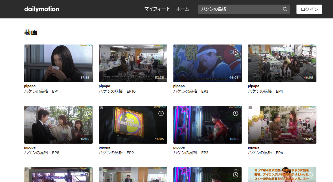
Task: Click the 57:55 duration label
Action: (85, 78)
